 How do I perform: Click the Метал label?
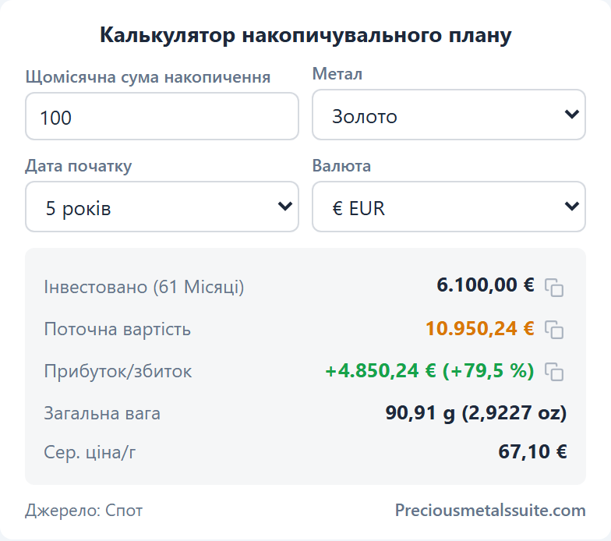(x=337, y=74)
